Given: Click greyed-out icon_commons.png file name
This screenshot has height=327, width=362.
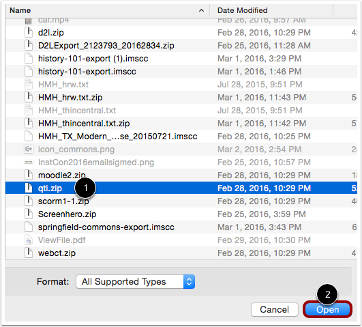Looking at the screenshot, I should point(76,149).
